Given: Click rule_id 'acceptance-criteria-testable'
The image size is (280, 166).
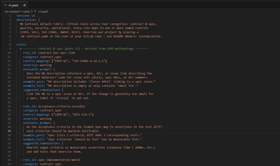Looking at the screenshot, I should point(61,106).
